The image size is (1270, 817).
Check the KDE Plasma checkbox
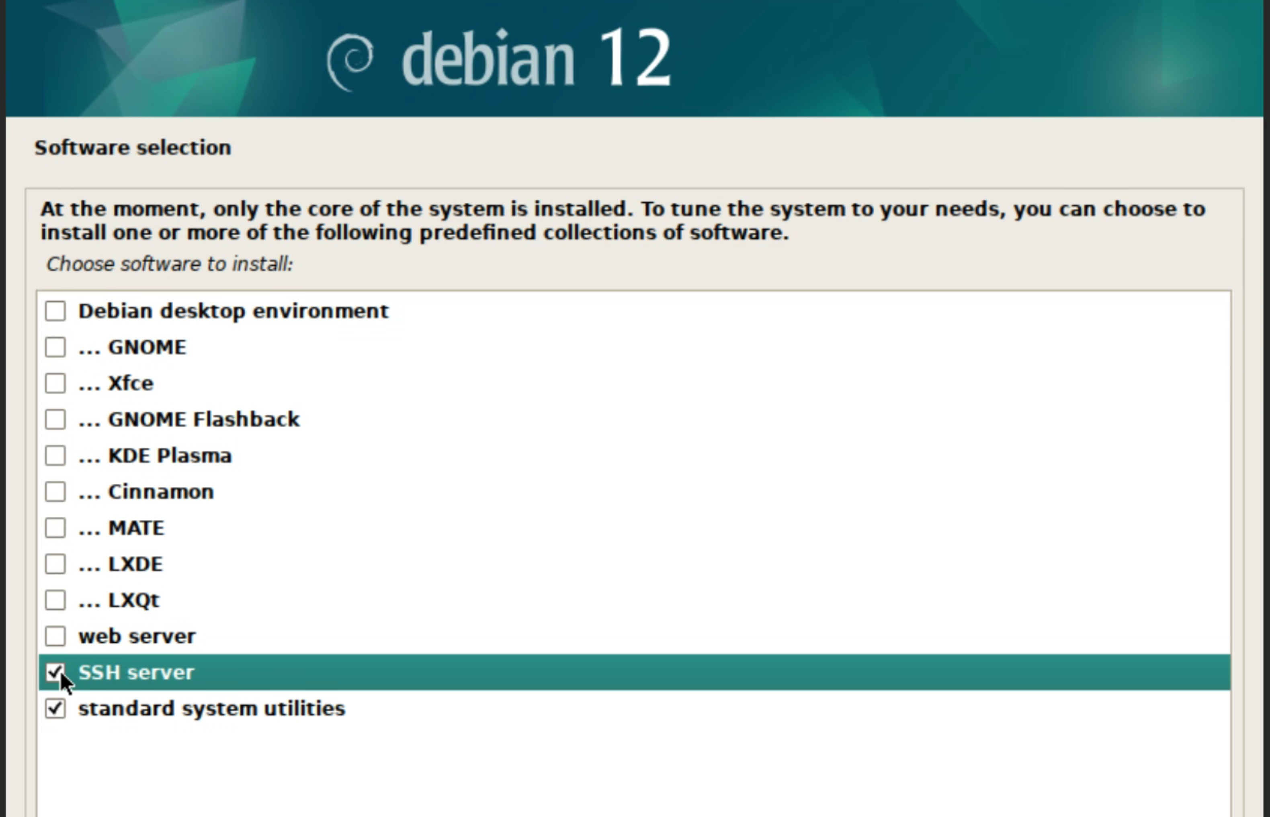55,455
